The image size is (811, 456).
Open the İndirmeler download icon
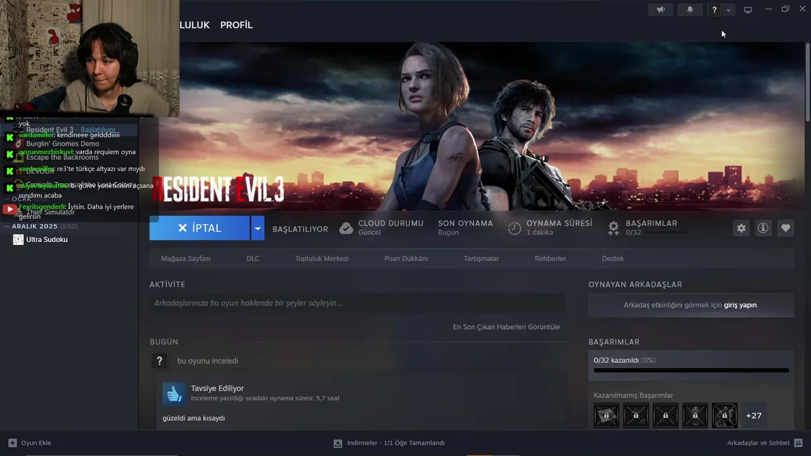pos(338,443)
